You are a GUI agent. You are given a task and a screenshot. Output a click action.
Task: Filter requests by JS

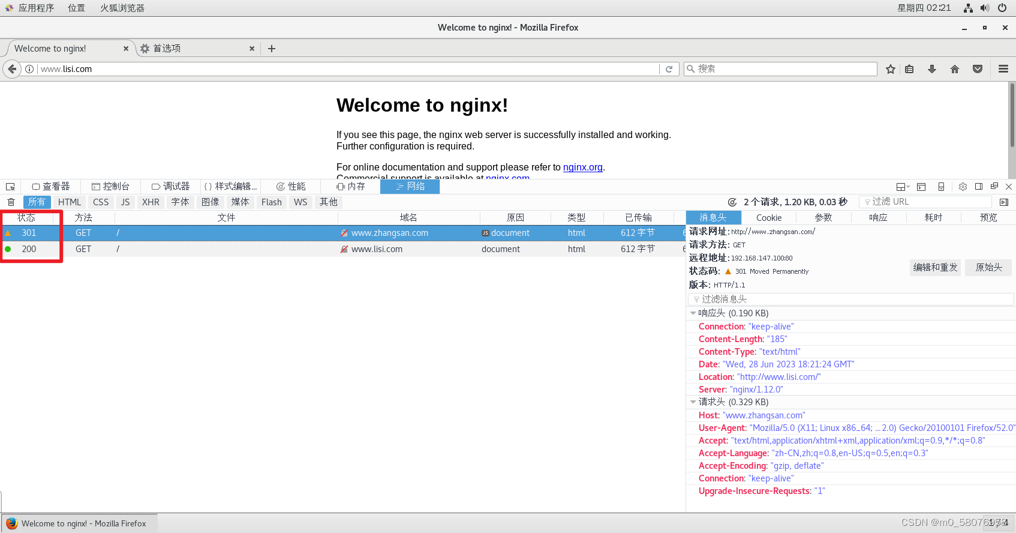click(x=125, y=202)
